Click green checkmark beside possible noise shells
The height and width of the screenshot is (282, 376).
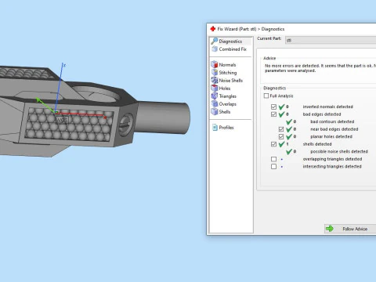click(289, 152)
